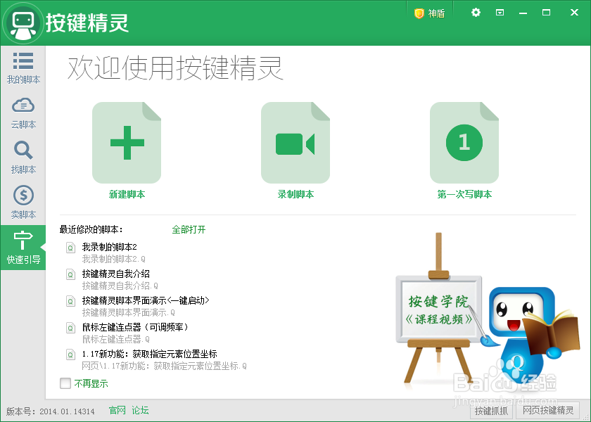Screen dimensions: 591x422
Task: Switch to the 快速引导 quick guide panel
Action: (23, 247)
